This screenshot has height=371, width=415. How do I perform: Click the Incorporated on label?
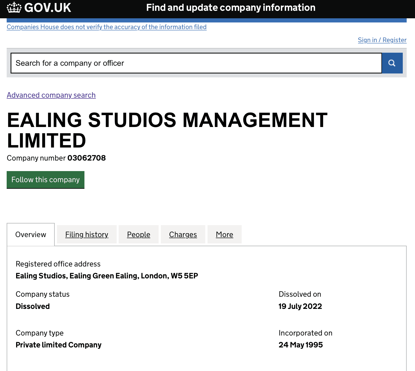coord(306,333)
